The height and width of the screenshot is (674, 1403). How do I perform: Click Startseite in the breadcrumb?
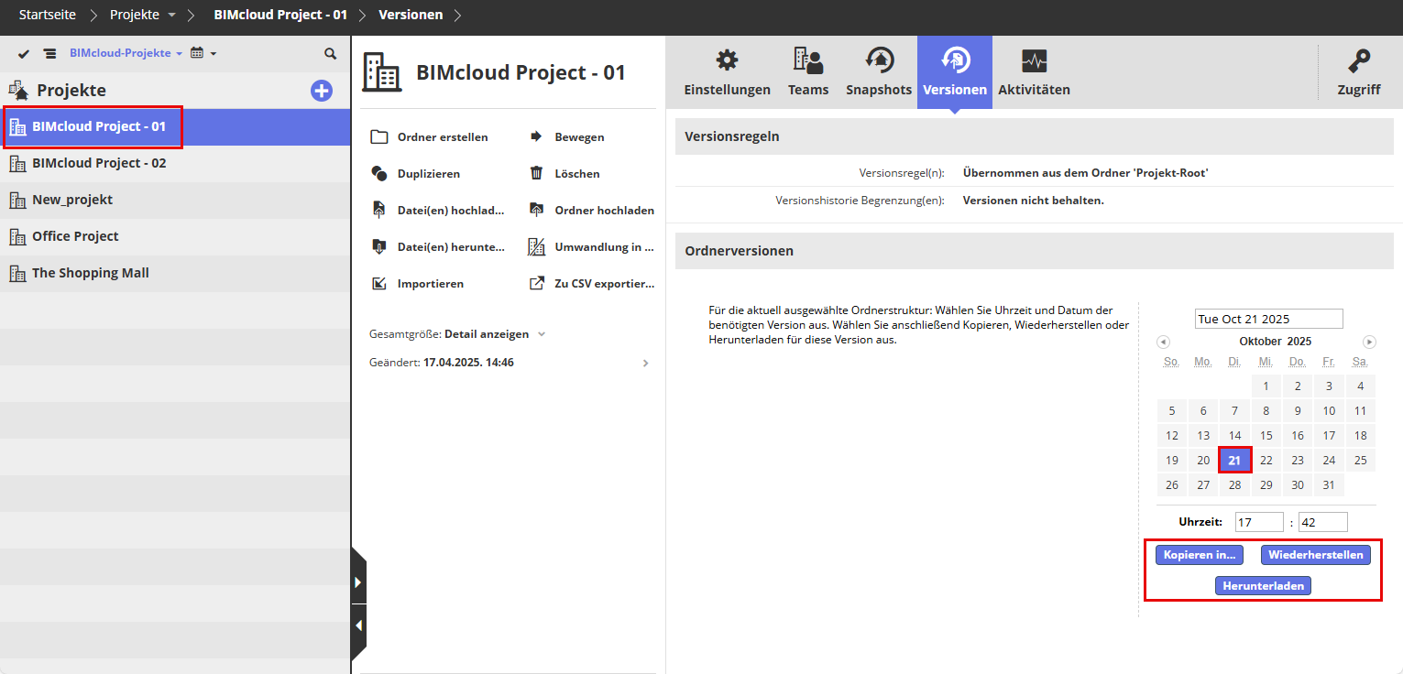(49, 15)
